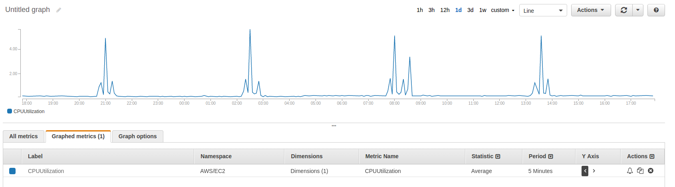Open the custom time range dropdown
The height and width of the screenshot is (187, 675).
pyautogui.click(x=502, y=10)
